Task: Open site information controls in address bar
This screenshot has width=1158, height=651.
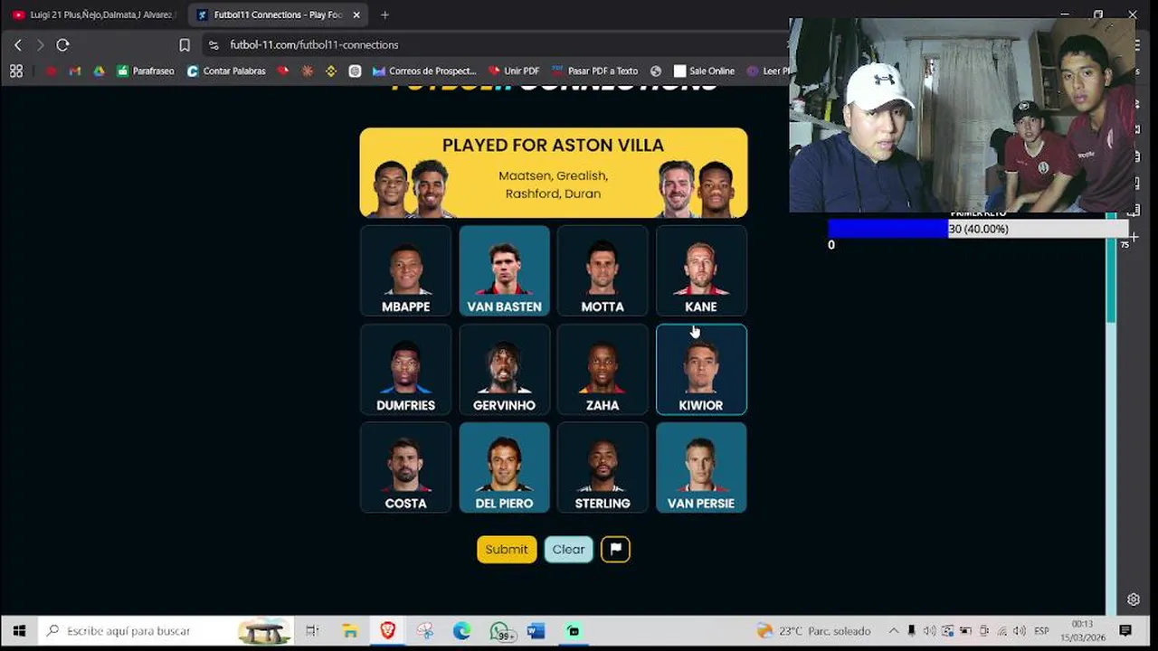Action: 213,44
